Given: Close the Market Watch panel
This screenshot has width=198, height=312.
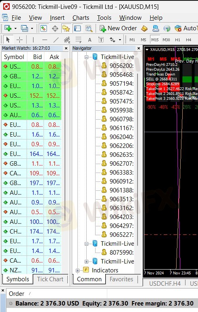Looking at the screenshot, I should tap(66, 48).
